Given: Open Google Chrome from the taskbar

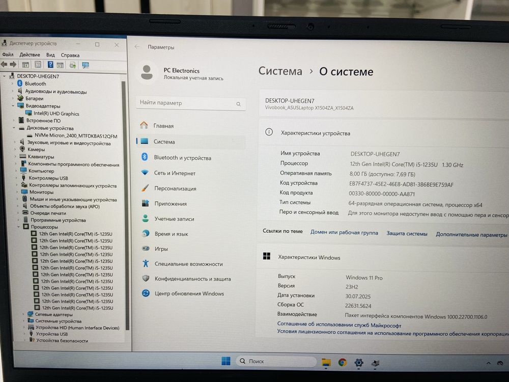Looking at the screenshot, I should click(x=342, y=362).
